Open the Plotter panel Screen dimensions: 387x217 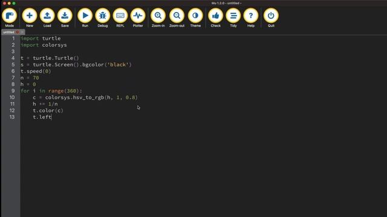coord(138,17)
